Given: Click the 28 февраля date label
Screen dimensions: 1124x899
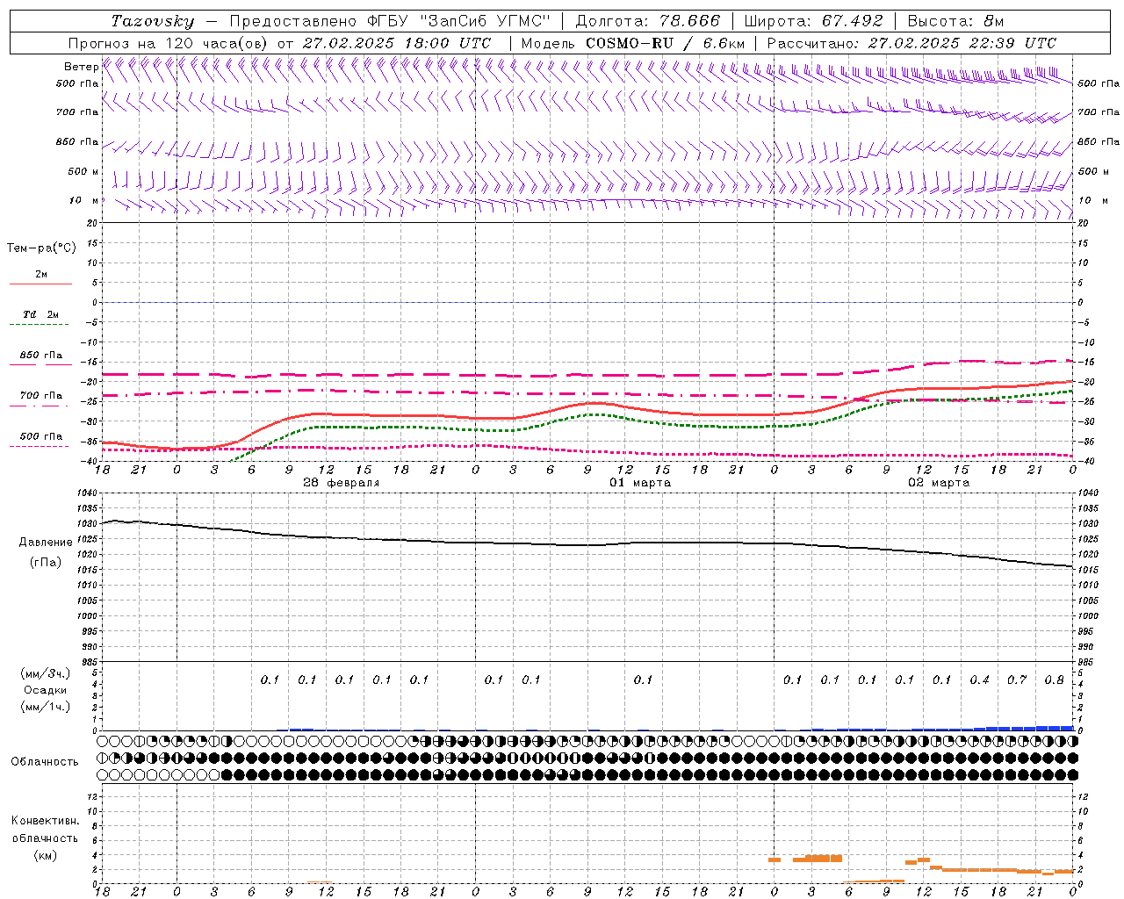Looking at the screenshot, I should [x=342, y=483].
